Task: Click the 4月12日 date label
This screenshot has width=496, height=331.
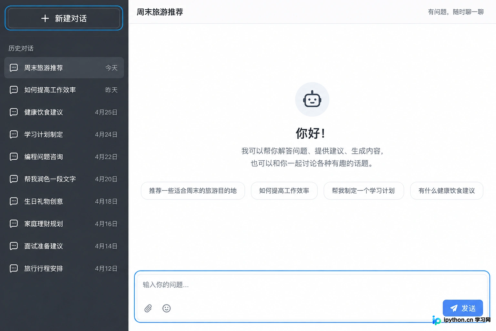Action: [x=106, y=268]
